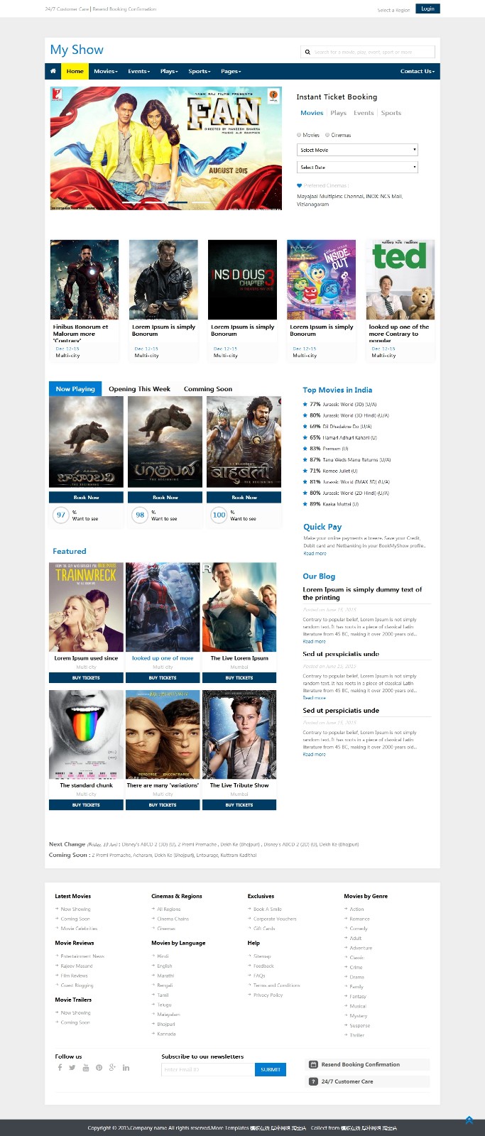Open the LinkedIn follow icon
Viewport: 485px width, 1136px height.
tap(126, 1068)
